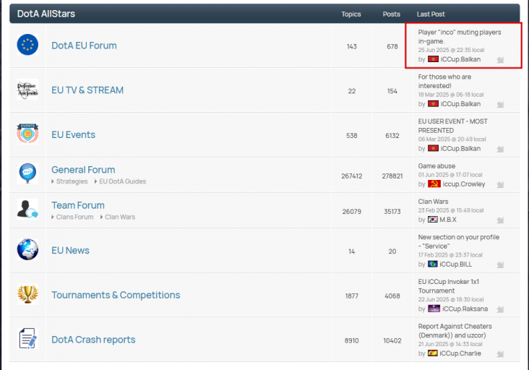
Task: Click the Crash reports document icon
Action: pos(27,338)
